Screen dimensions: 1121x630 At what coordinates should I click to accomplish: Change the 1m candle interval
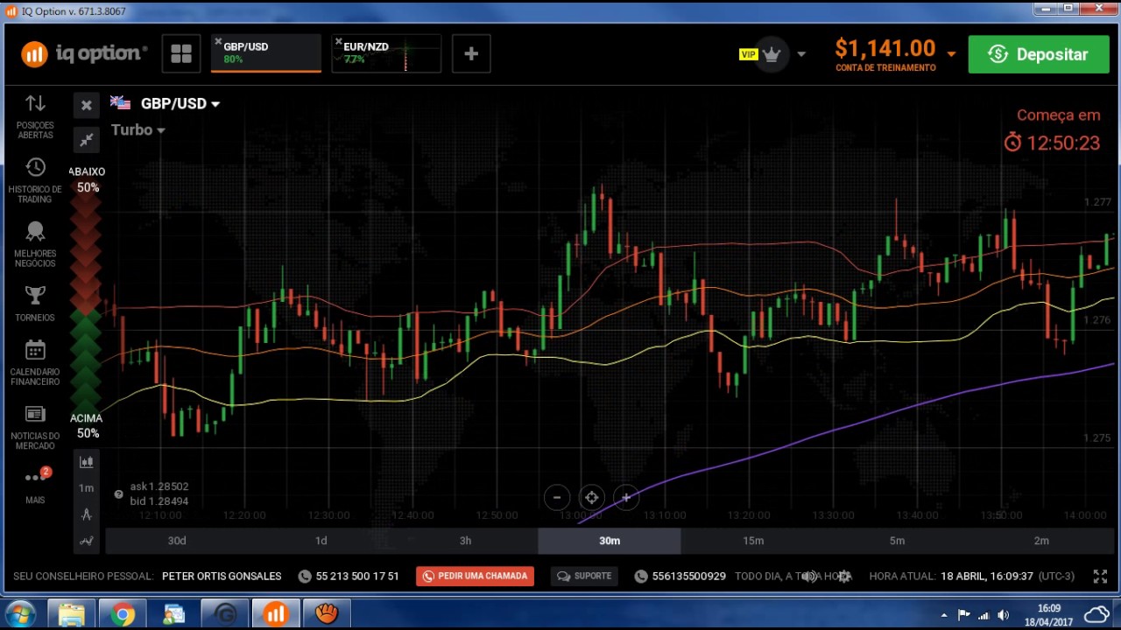pos(86,488)
